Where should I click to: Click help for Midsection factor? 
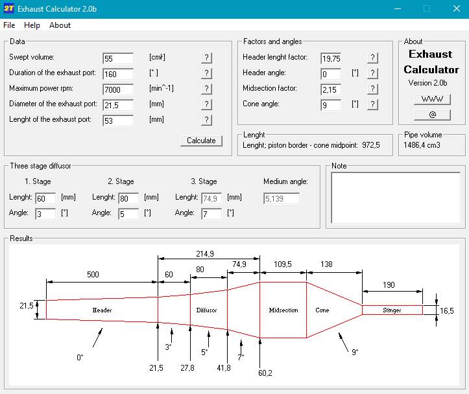point(372,89)
